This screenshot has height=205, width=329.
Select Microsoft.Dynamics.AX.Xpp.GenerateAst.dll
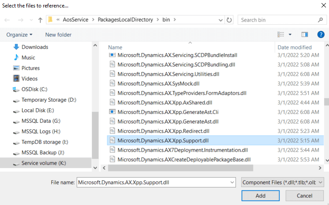point(168,121)
